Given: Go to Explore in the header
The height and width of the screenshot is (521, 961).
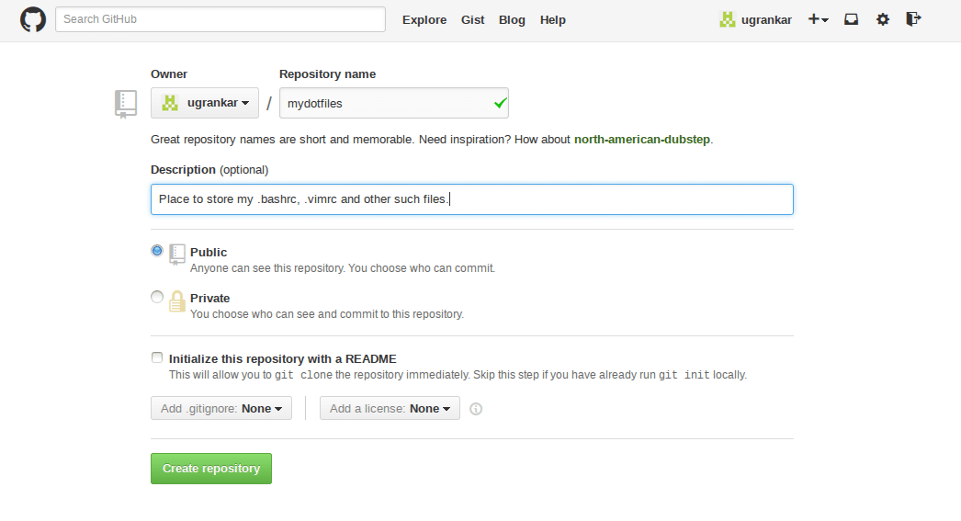Looking at the screenshot, I should click(x=424, y=19).
